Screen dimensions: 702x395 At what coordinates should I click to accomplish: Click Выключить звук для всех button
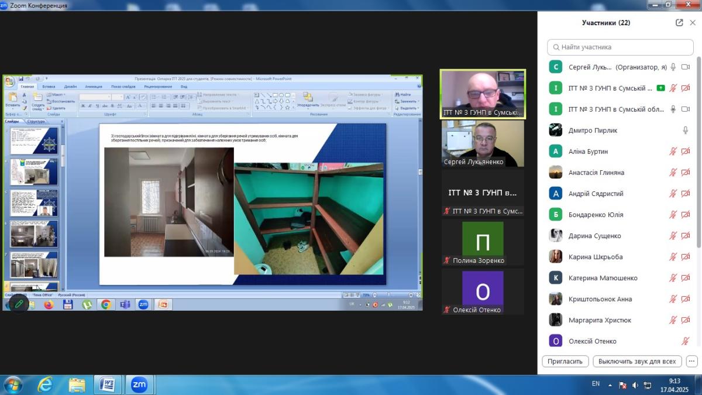click(x=638, y=361)
